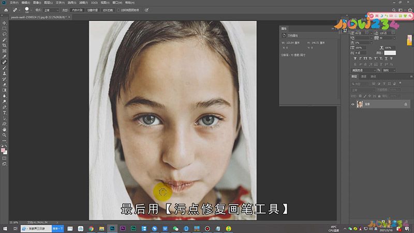Viewport: 414px width, 233px height.
Task: Select the Hand tool
Action: point(4,130)
